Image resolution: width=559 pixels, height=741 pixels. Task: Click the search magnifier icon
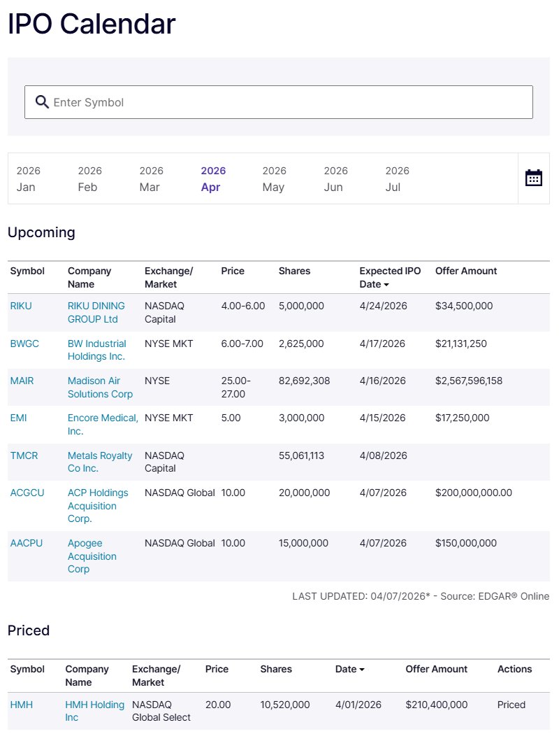[42, 102]
